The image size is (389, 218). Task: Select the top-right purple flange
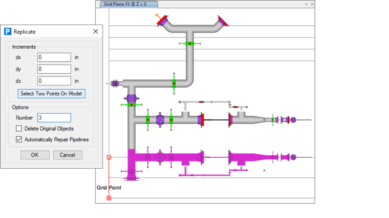click(x=223, y=21)
